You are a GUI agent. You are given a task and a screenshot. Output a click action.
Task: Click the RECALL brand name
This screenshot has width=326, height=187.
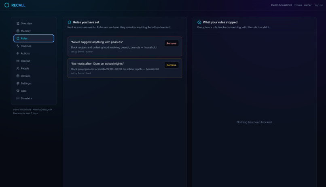18,5
